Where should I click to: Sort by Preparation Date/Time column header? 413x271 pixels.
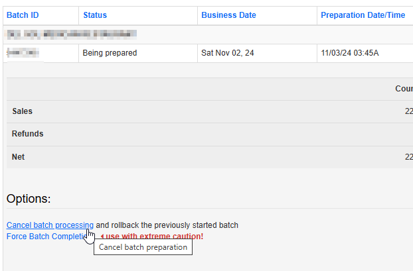tap(363, 15)
